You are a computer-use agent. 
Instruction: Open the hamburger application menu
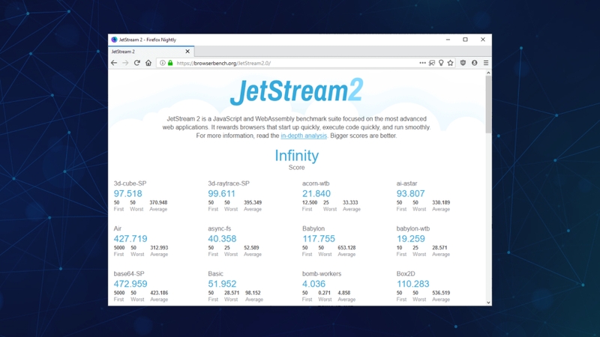click(x=486, y=63)
